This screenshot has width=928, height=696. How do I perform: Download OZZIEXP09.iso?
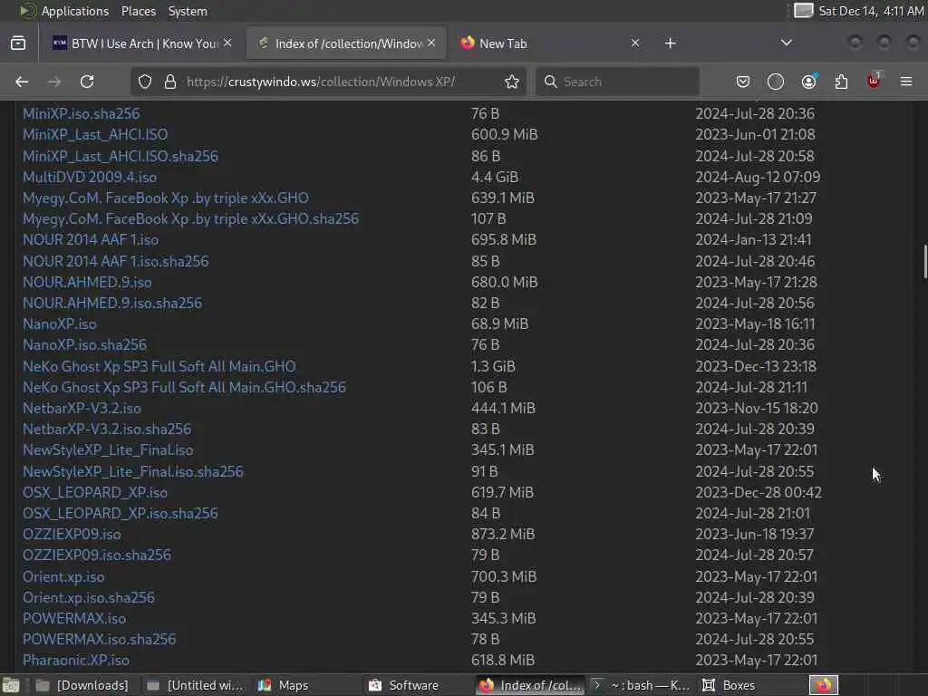(x=72, y=534)
